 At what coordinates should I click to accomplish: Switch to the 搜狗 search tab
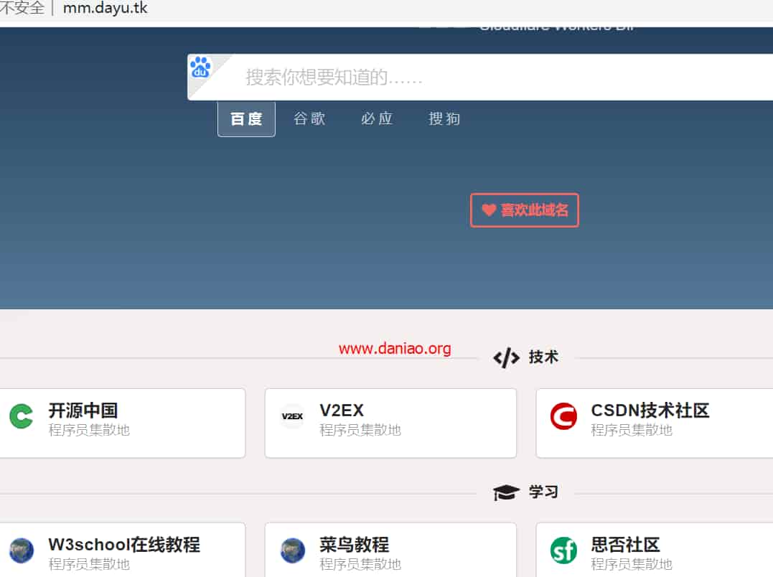(444, 118)
